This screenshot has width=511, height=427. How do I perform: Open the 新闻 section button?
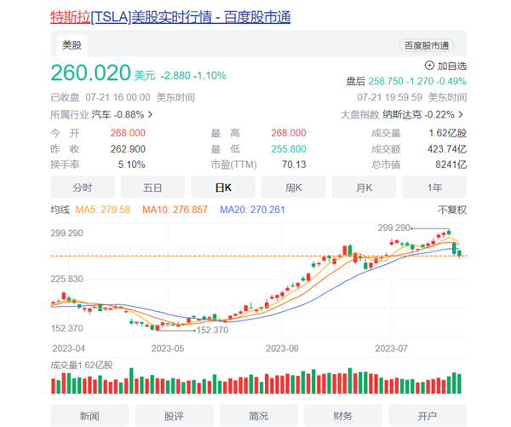coord(89,416)
